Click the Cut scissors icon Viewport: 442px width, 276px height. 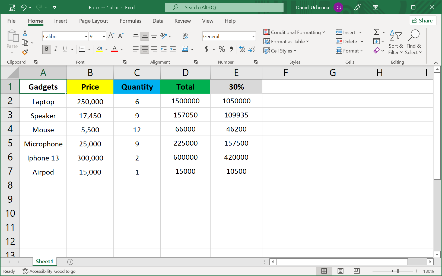click(x=24, y=32)
